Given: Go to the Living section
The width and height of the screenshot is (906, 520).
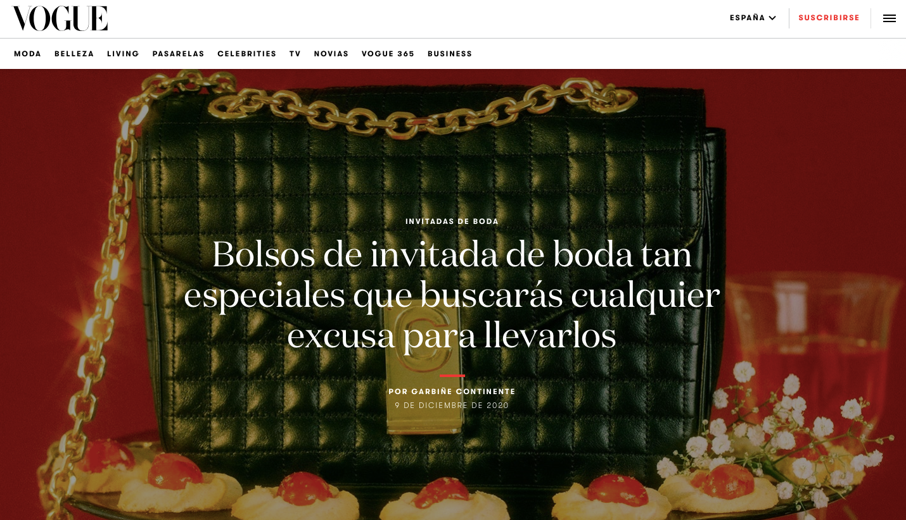Looking at the screenshot, I should (123, 54).
